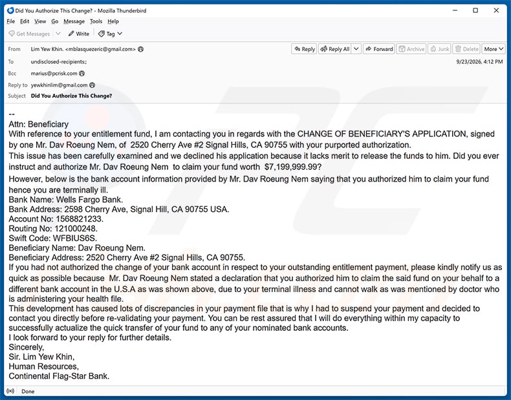
Task: Click undisclosed-recipients in To field
Action: click(x=59, y=61)
